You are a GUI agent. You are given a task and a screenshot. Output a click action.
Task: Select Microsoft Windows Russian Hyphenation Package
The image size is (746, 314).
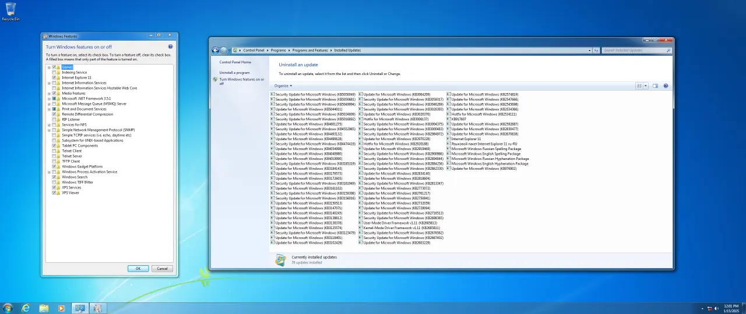tap(488, 159)
